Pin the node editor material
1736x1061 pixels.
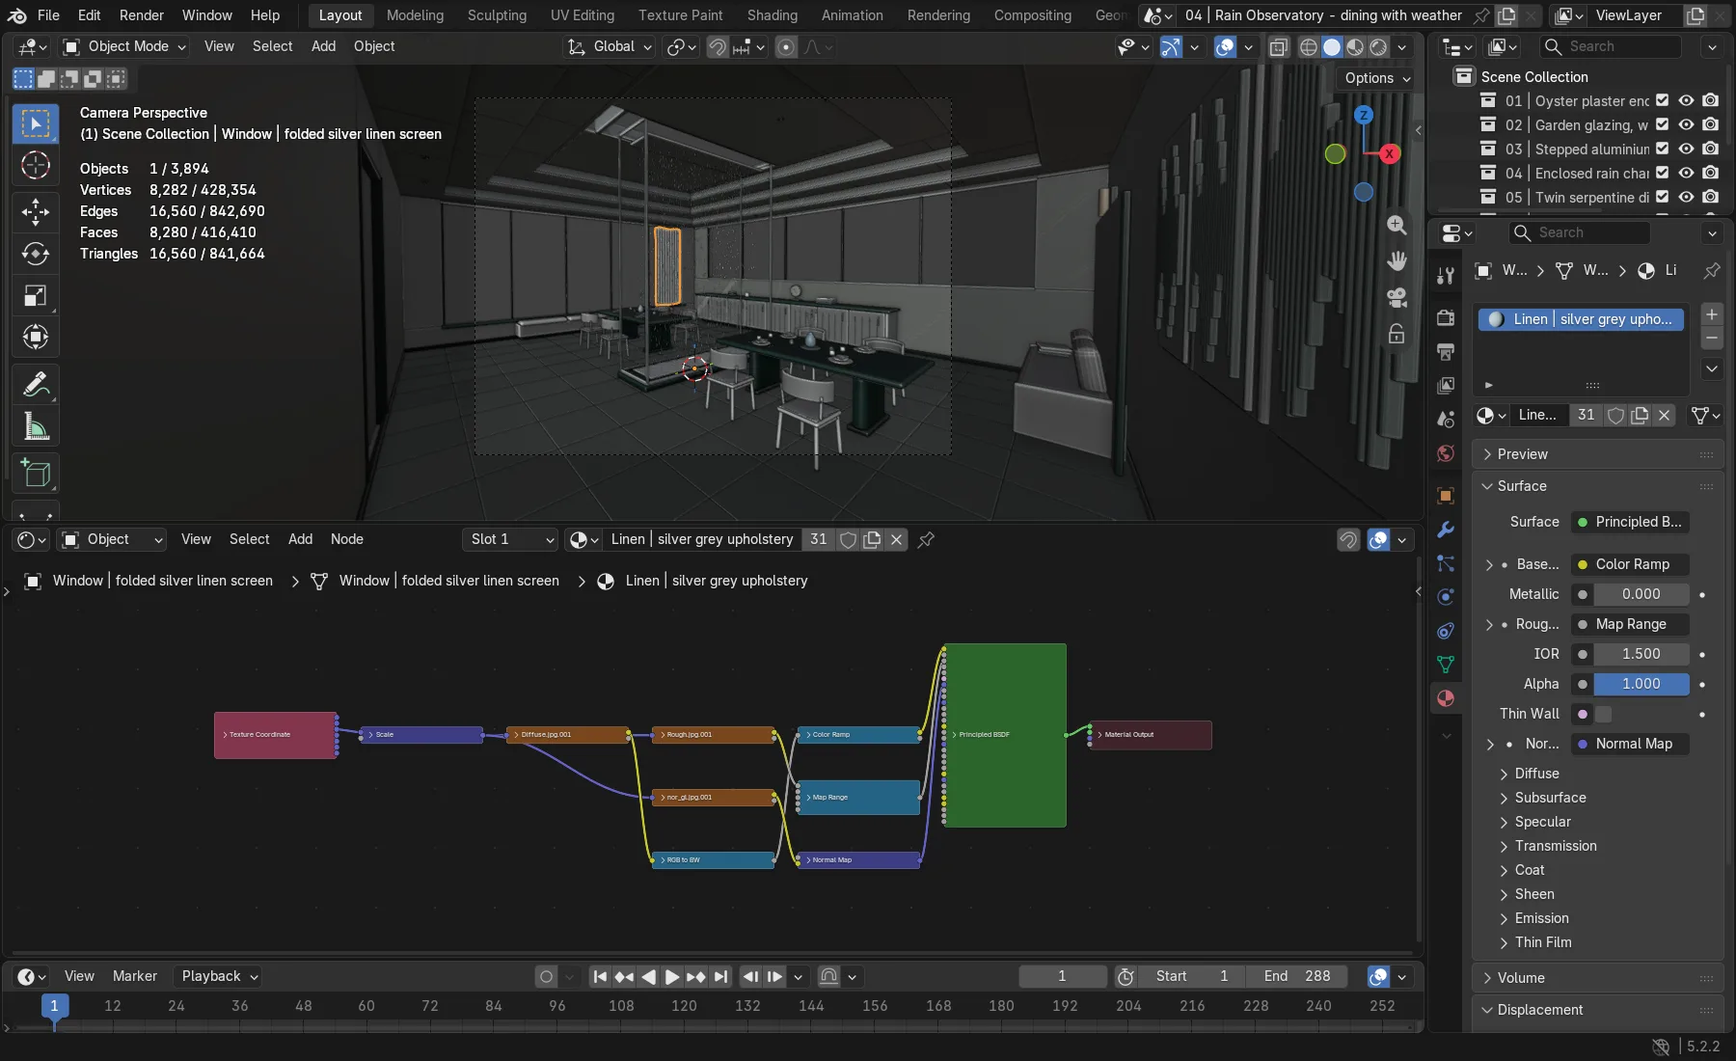(x=926, y=539)
